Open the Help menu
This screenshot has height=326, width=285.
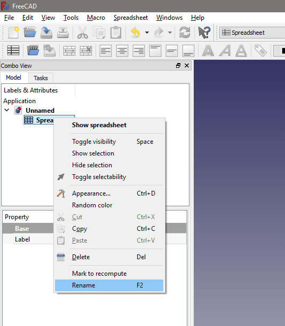(197, 18)
